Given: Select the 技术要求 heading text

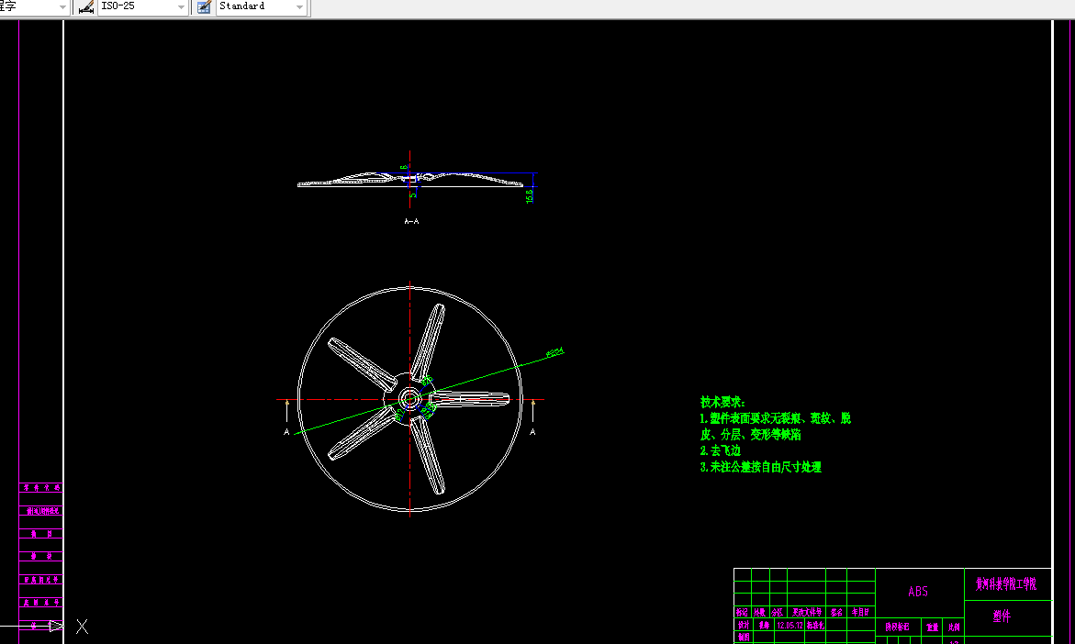Looking at the screenshot, I should (x=722, y=402).
